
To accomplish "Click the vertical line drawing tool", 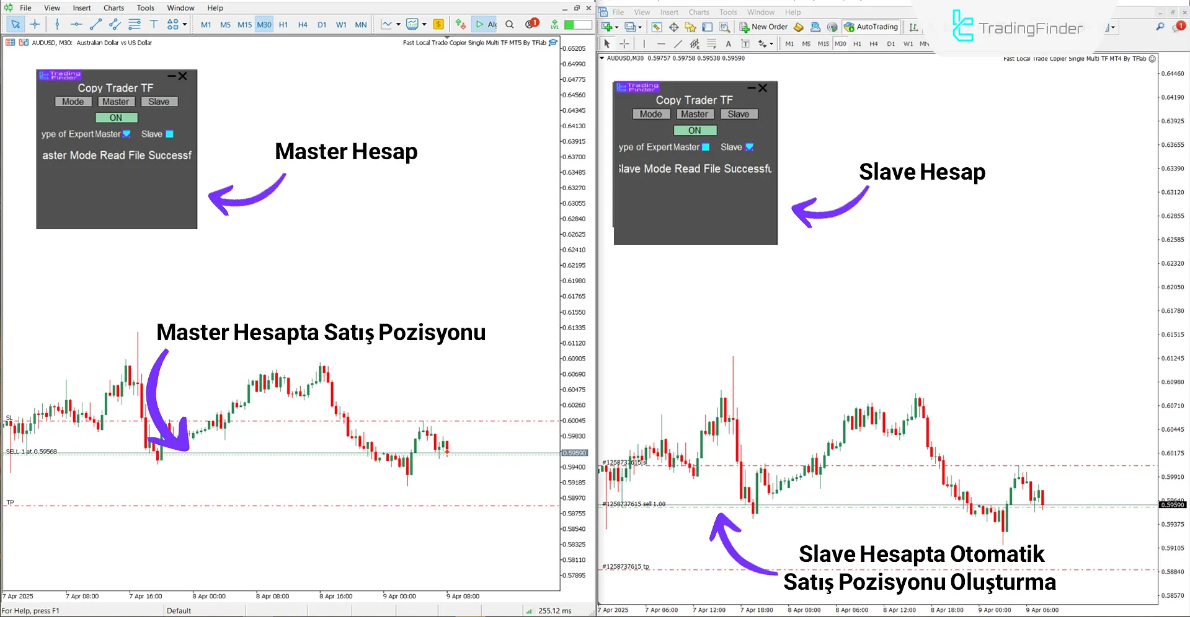I will pyautogui.click(x=57, y=24).
